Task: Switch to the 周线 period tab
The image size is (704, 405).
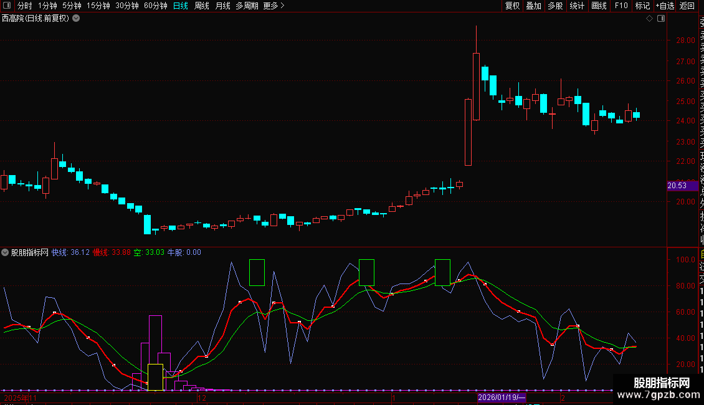Action: 202,6
